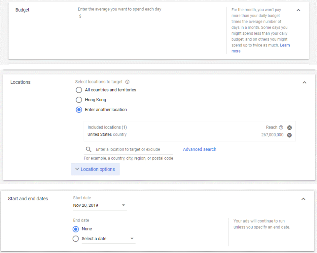317x253 pixels.
Task: Open the Advanced search link
Action: click(x=199, y=149)
